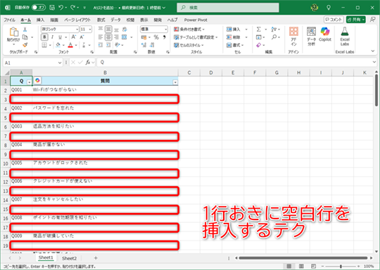Open Sort and Filter icon

274,30
